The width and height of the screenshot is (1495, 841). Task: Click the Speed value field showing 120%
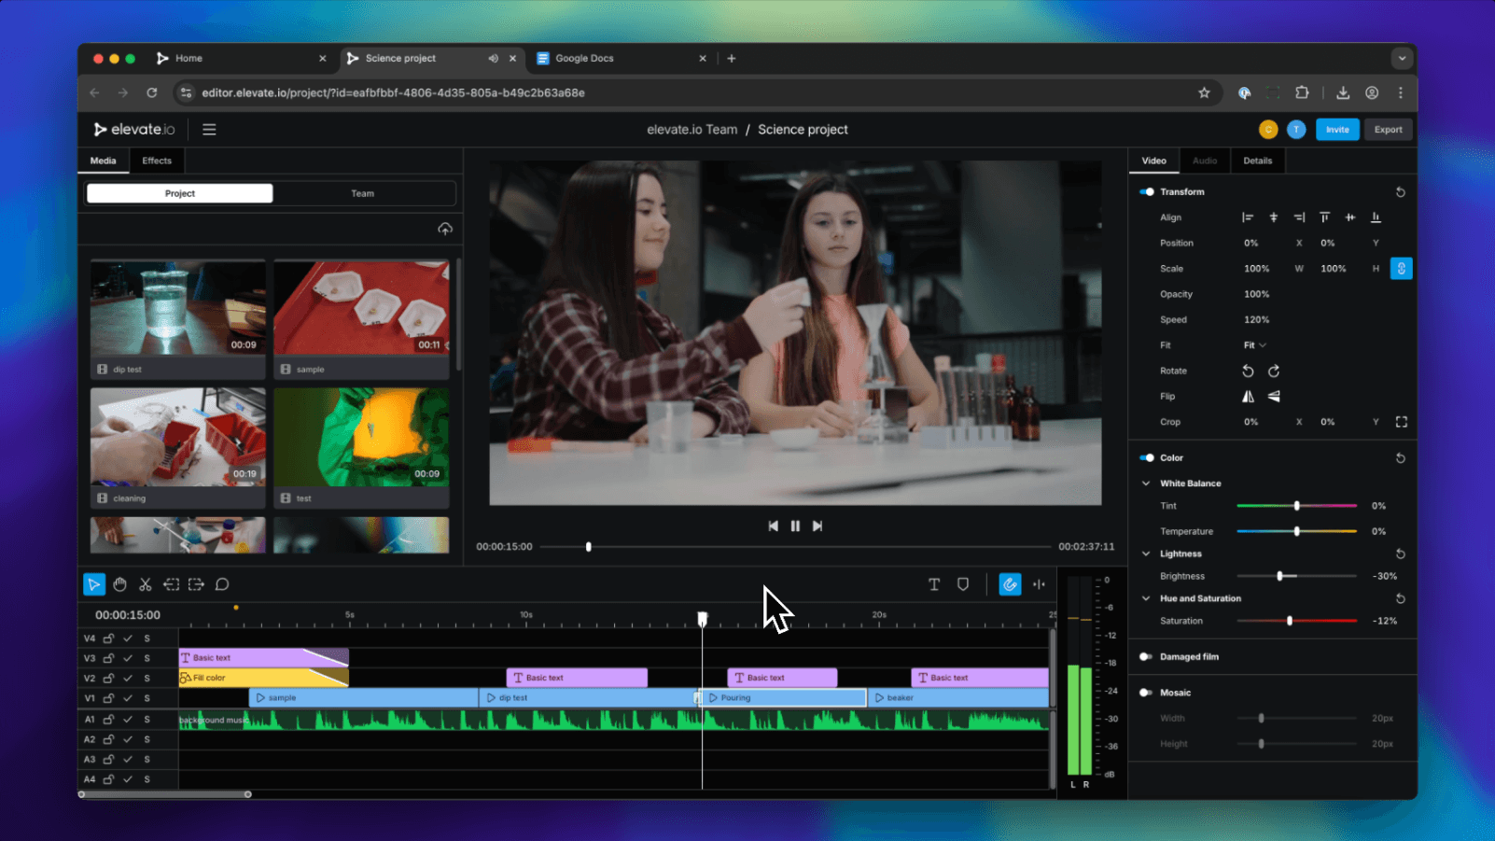pos(1257,320)
